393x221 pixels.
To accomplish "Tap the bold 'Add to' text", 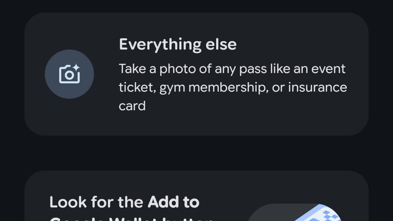I will (x=173, y=202).
